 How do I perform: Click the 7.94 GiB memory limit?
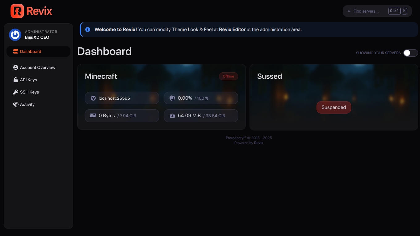point(127,116)
